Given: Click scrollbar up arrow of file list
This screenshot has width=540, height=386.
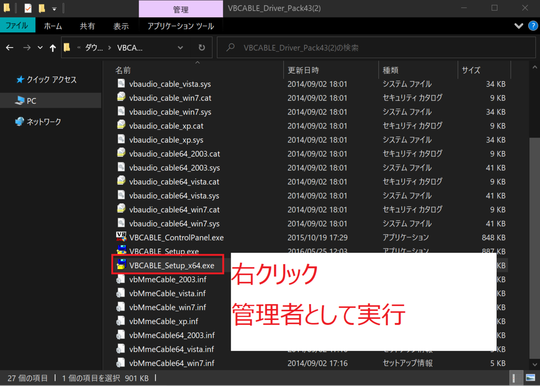Looking at the screenshot, I should point(535,67).
